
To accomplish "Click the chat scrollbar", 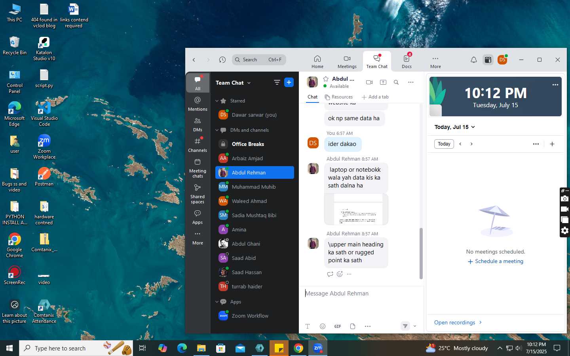I will [421, 253].
